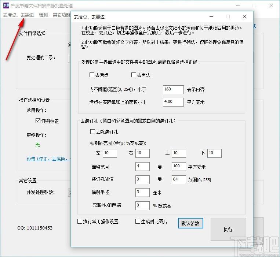Minimize the main 档案书籍 window
The width and height of the screenshot is (280, 257).
pyautogui.click(x=238, y=5)
